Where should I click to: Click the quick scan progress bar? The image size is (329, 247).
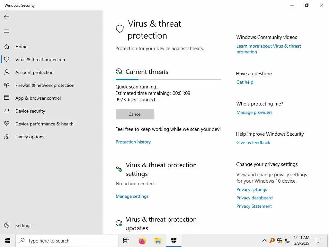pos(168,79)
